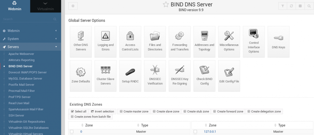Sort right table by Zone column
The image size is (314, 135).
click(210, 125)
